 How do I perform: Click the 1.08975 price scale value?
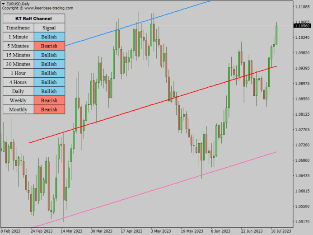click(x=302, y=84)
